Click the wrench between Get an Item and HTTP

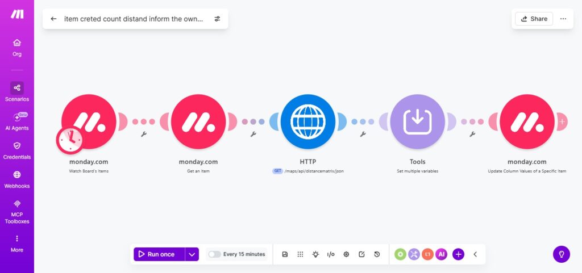(253, 134)
